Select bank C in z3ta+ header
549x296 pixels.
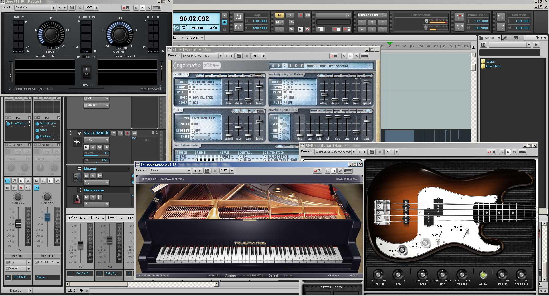284,66
